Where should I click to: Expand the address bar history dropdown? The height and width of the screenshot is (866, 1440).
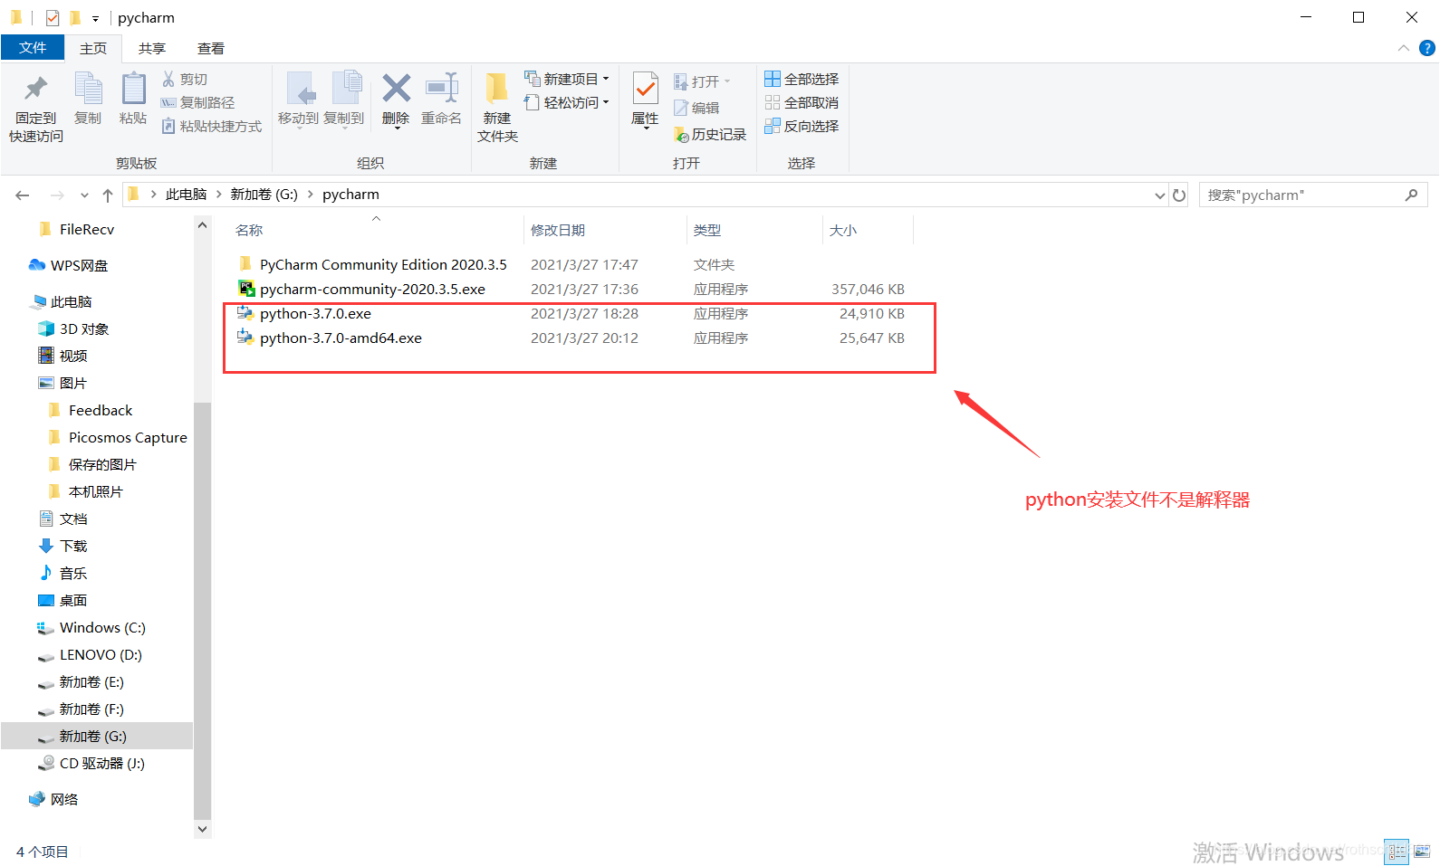coord(1159,195)
